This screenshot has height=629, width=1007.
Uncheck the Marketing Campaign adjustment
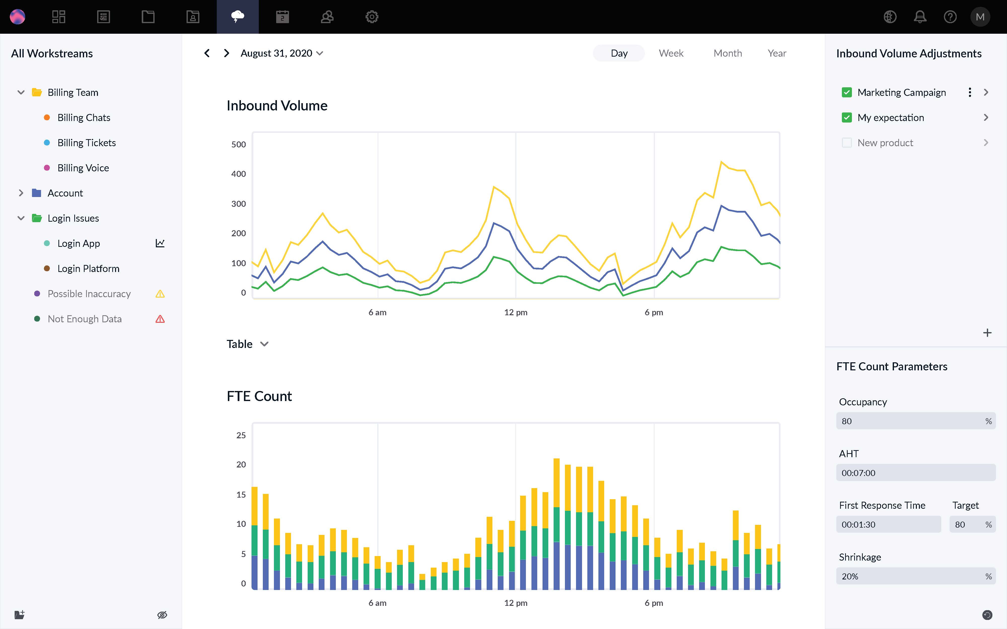847,92
